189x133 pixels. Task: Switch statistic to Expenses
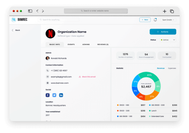(x=172, y=68)
